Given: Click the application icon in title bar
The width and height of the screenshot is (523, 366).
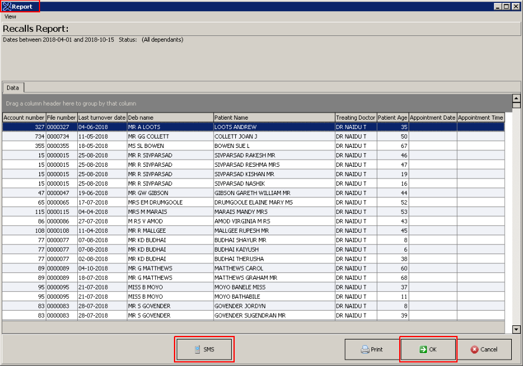Looking at the screenshot, I should pyautogui.click(x=6, y=6).
